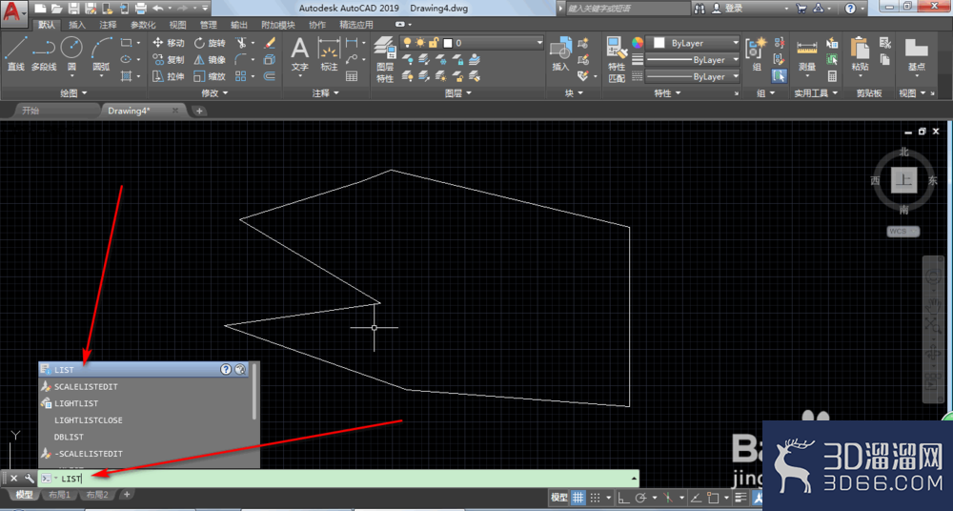Click the Text (文字) tool
Screen dimensions: 953x511
299,53
